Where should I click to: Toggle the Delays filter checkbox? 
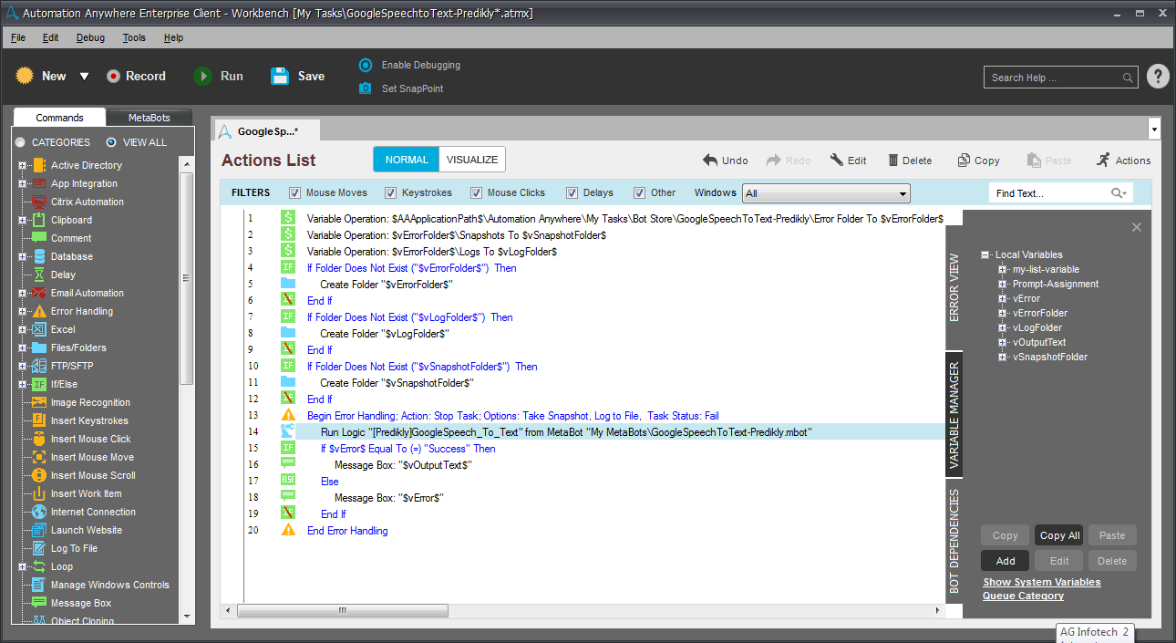click(x=572, y=192)
